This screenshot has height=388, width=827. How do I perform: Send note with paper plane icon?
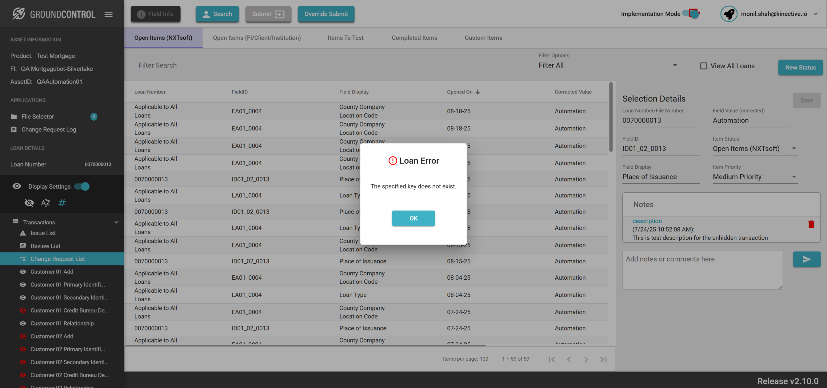806,259
